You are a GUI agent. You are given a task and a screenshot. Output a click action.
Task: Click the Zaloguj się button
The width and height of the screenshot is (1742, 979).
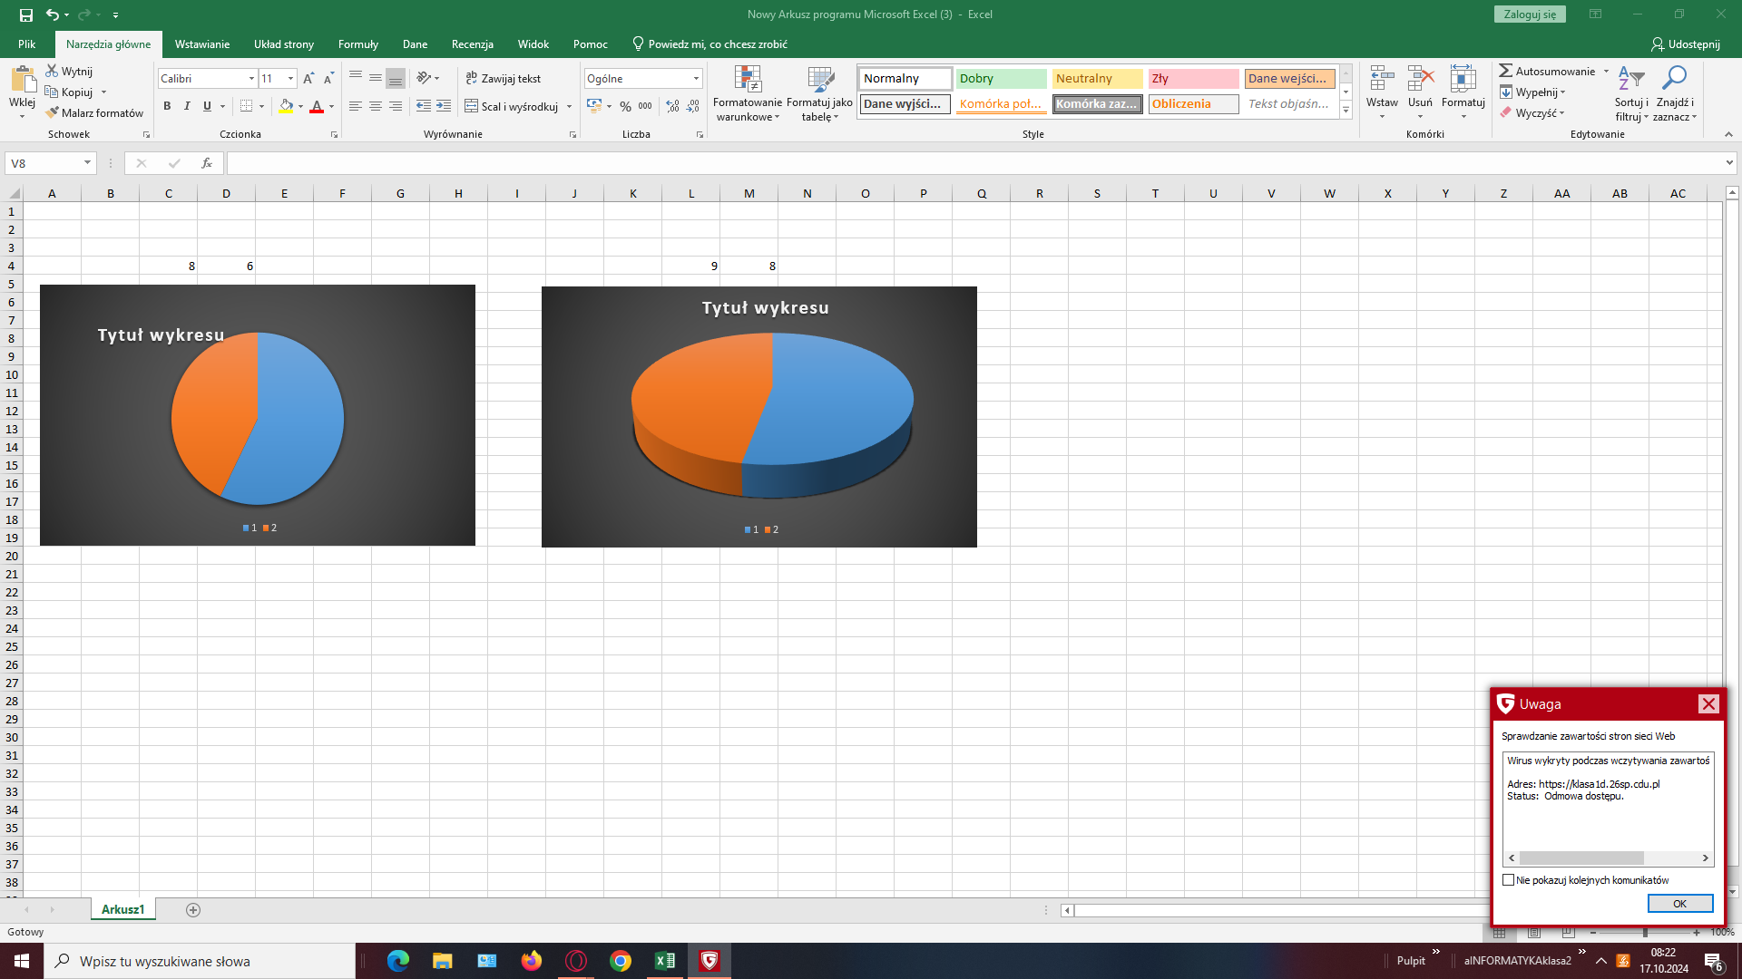pos(1530,15)
